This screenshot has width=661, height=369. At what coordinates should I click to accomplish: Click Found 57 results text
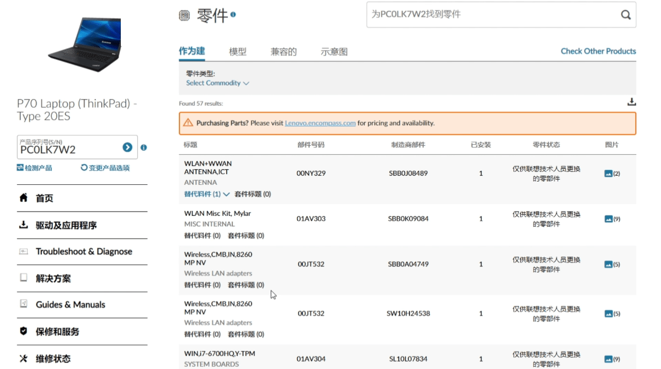coord(201,104)
